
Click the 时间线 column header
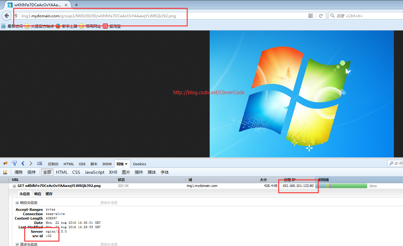point(358,180)
